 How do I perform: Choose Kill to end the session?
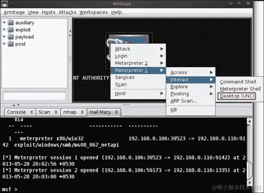tap(190, 110)
